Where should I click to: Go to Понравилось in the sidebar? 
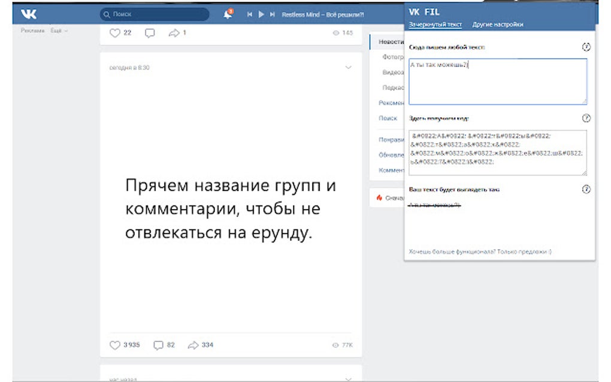click(x=389, y=139)
